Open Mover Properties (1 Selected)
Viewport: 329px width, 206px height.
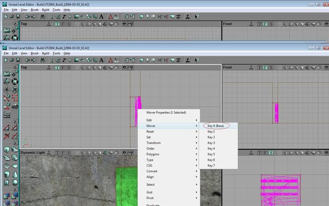(x=166, y=113)
